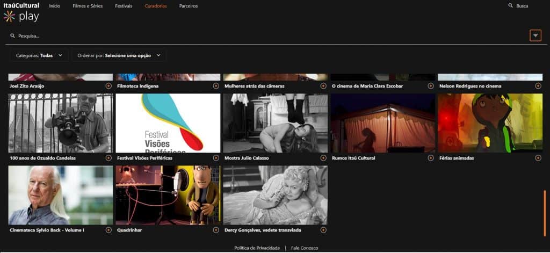Open the Ordenar por dropdown

click(119, 55)
